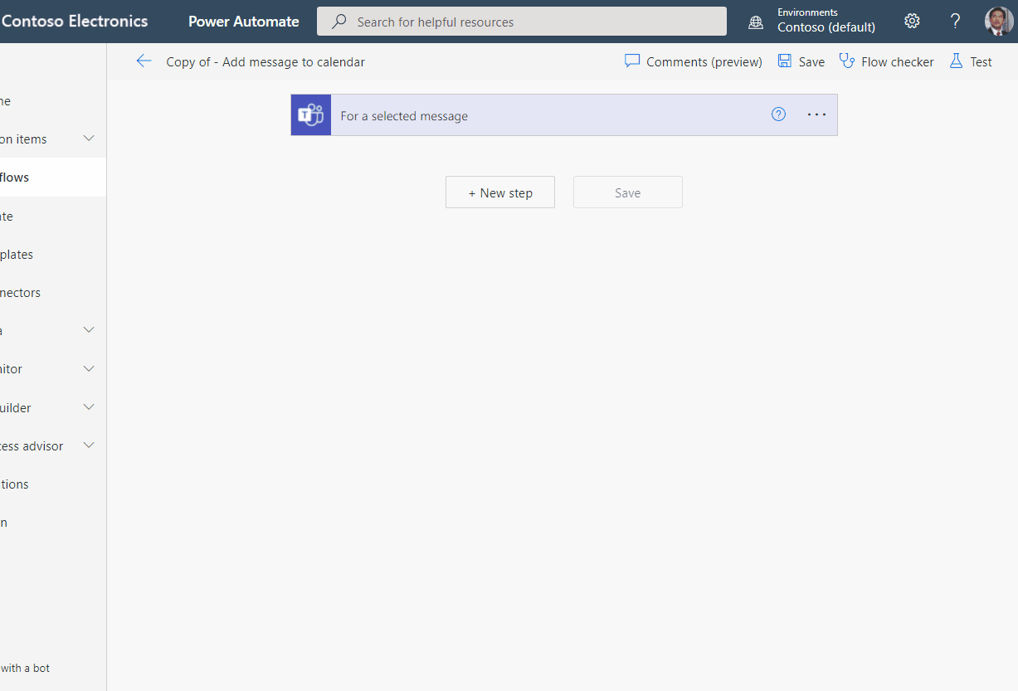Open Templates in the sidebar

[53, 255]
